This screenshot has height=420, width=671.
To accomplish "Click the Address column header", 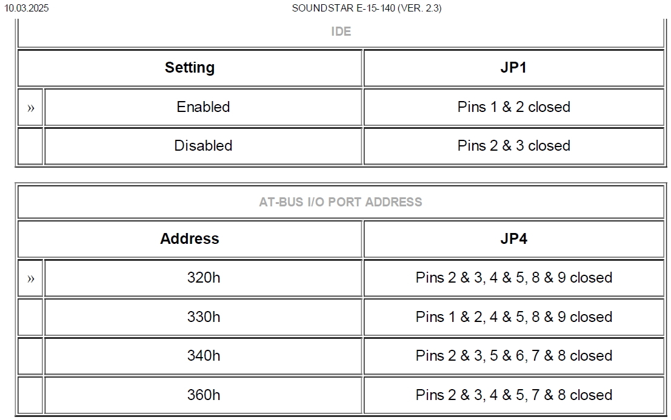I will pos(190,239).
